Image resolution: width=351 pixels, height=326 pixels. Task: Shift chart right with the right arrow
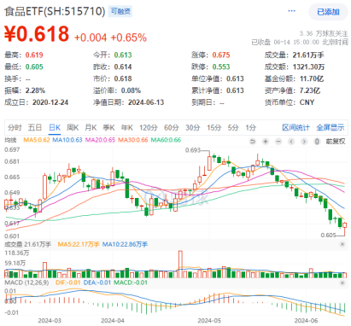[x=304, y=142]
